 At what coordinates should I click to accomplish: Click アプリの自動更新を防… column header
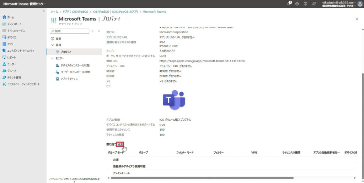[x=326, y=153]
